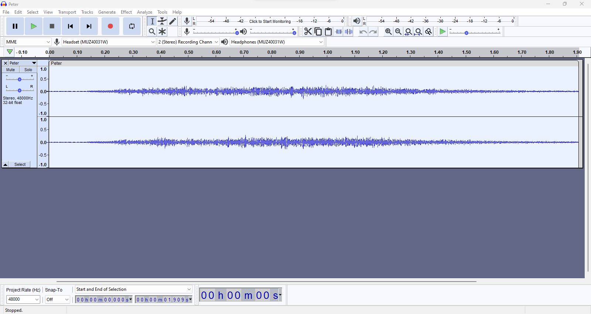
Task: Select the Envelope tool
Action: (162, 21)
